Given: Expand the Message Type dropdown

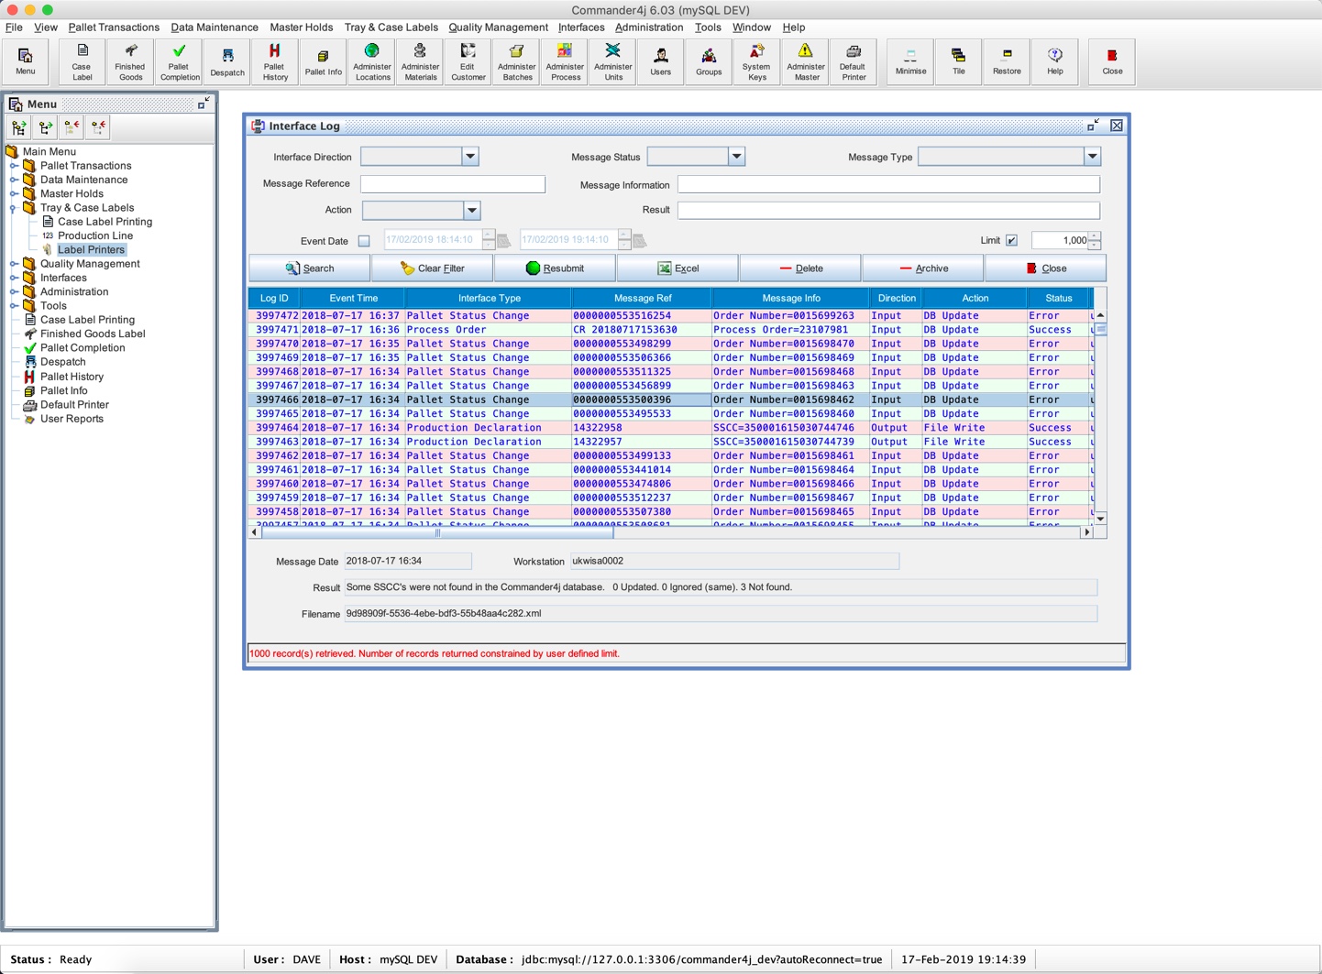Looking at the screenshot, I should [1092, 157].
